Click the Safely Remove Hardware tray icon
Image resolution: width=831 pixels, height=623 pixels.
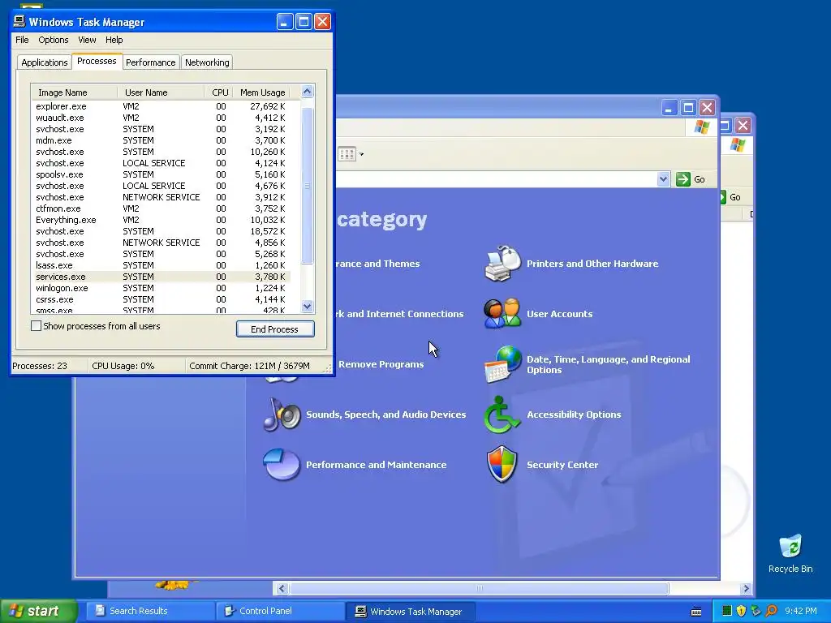[x=756, y=611]
